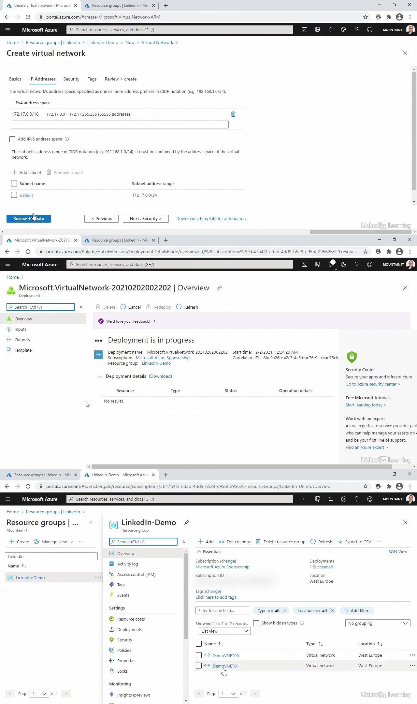Screen dimensions: 417x704
Task: Open Template in deployment sidebar menu
Action: click(23, 350)
